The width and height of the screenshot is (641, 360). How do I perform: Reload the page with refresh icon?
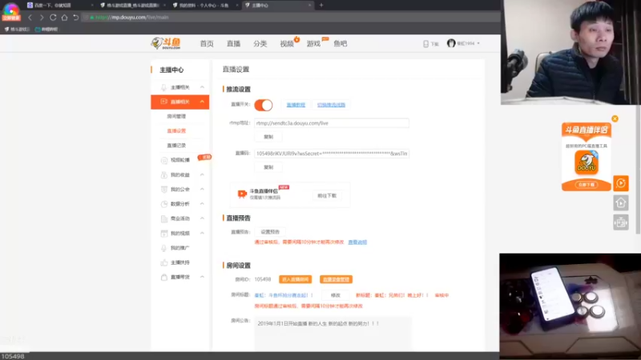pos(53,18)
